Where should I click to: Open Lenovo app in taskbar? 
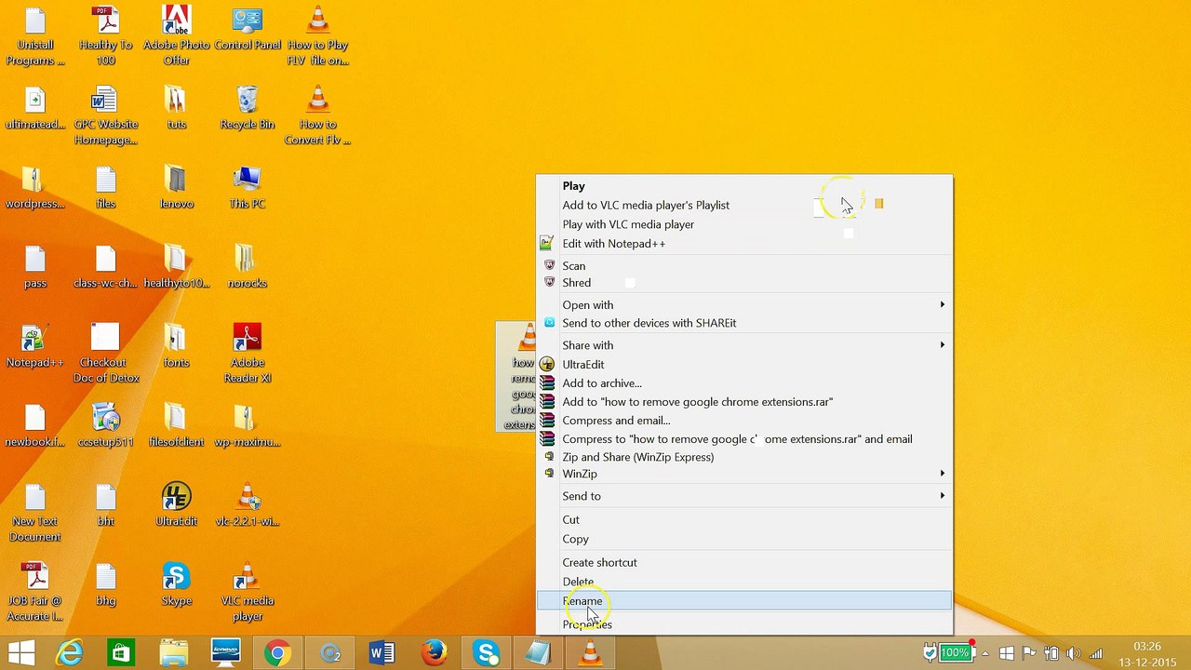pos(225,653)
